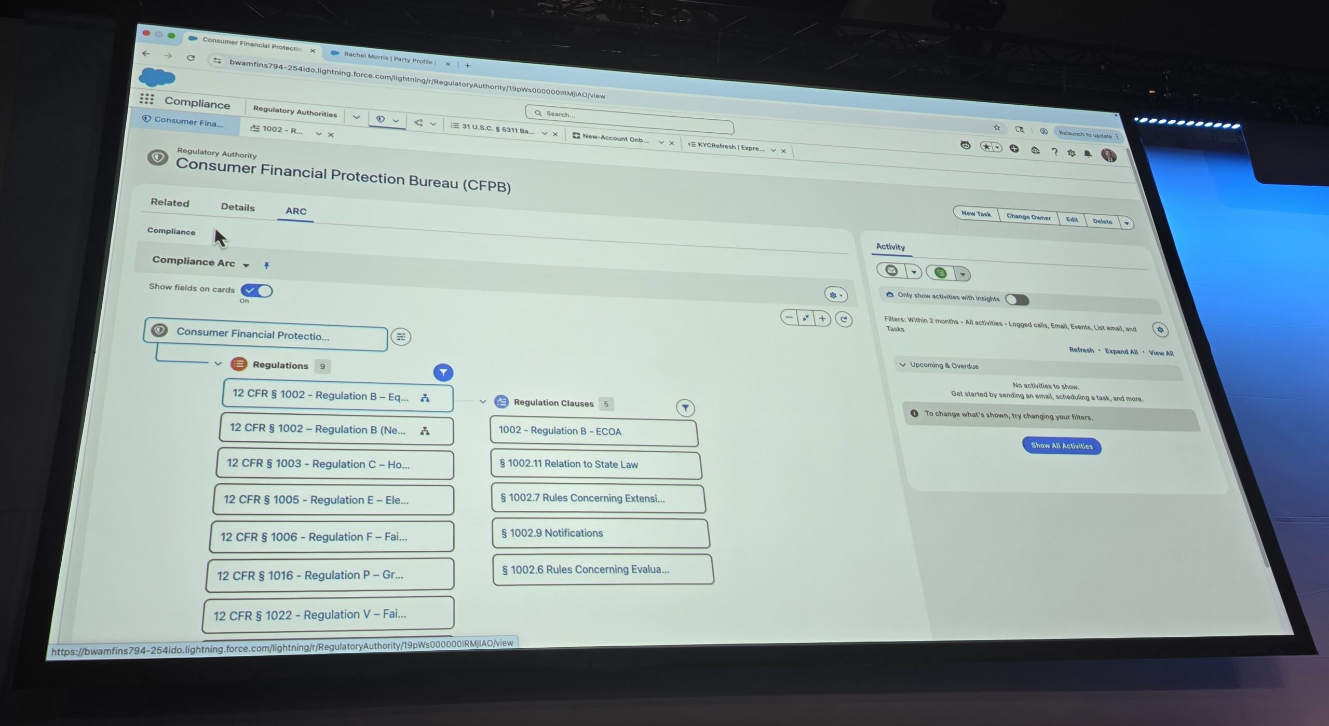Screen dimensions: 1329x726
Task: Open the notifications bell icon
Action: [x=1088, y=154]
